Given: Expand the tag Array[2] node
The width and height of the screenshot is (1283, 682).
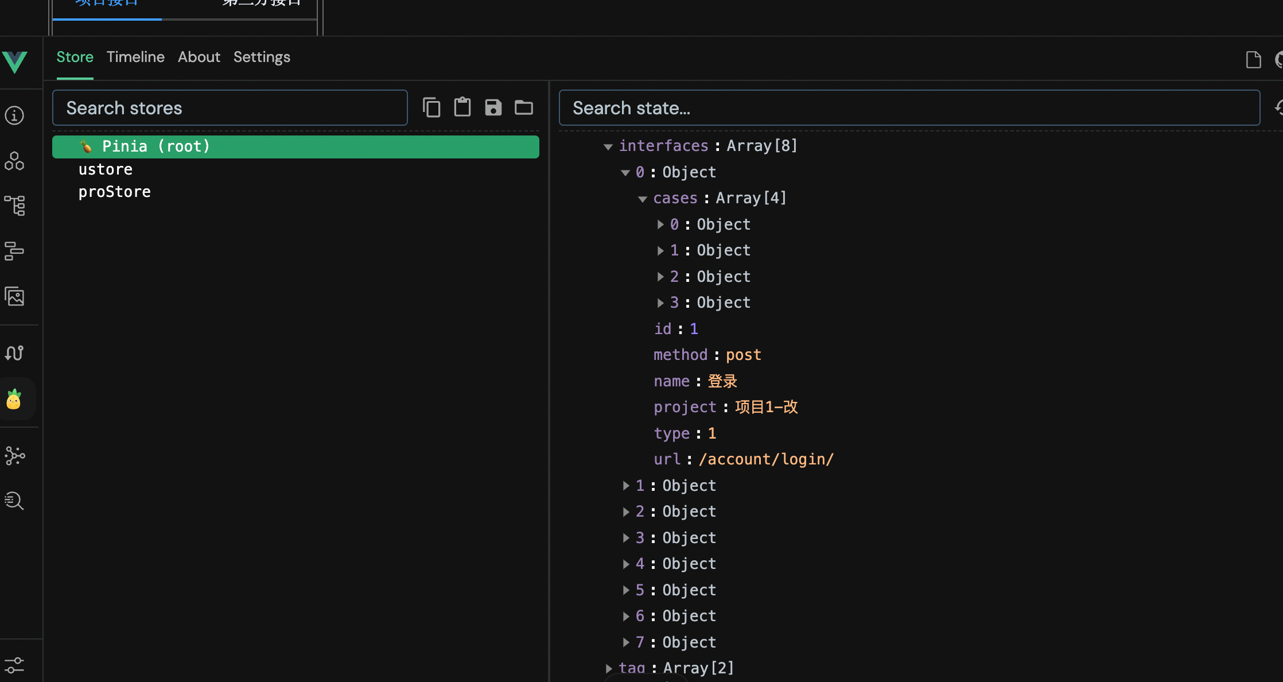Looking at the screenshot, I should point(608,668).
